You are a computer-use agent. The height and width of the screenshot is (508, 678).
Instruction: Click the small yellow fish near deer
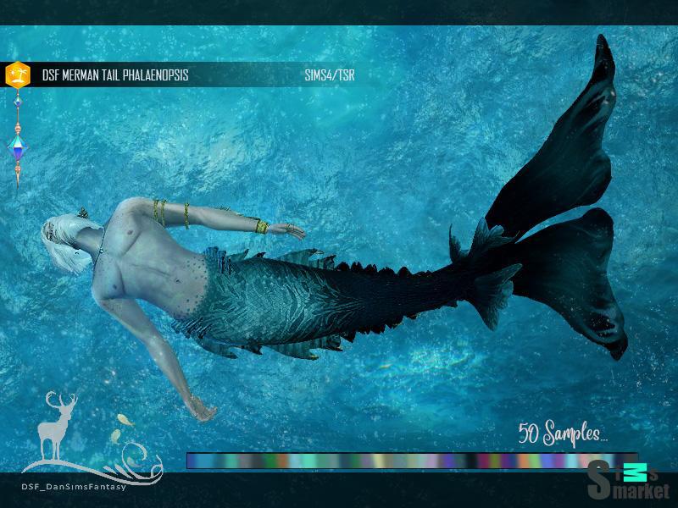[125, 418]
